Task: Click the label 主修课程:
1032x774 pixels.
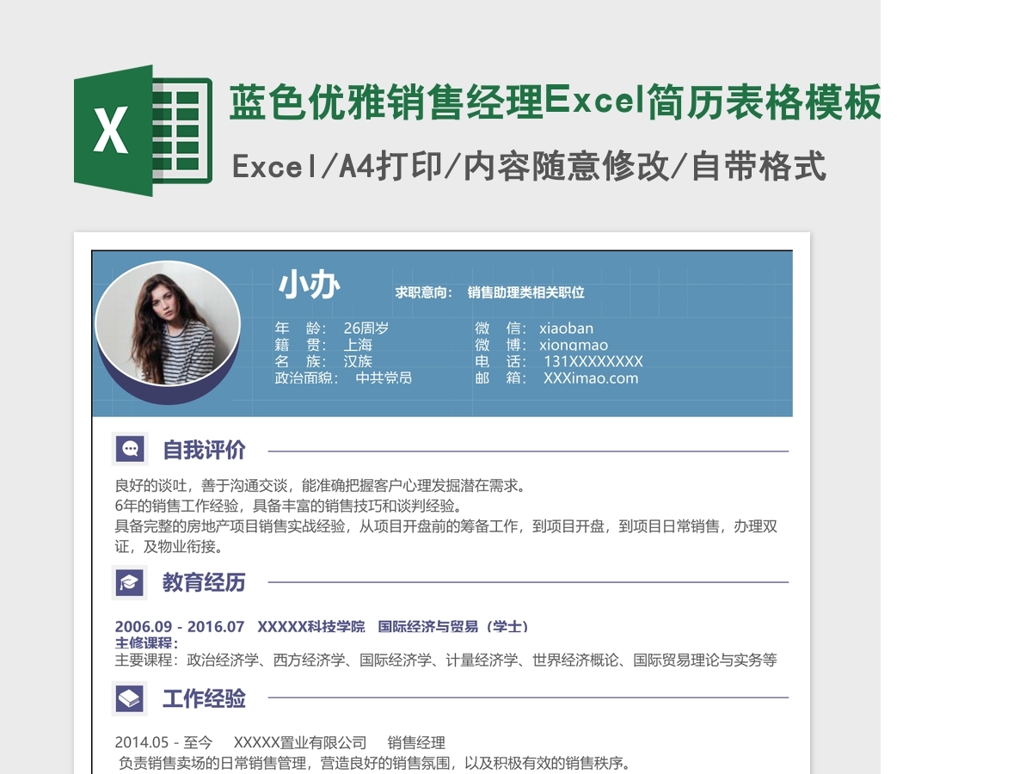Action: pos(147,642)
